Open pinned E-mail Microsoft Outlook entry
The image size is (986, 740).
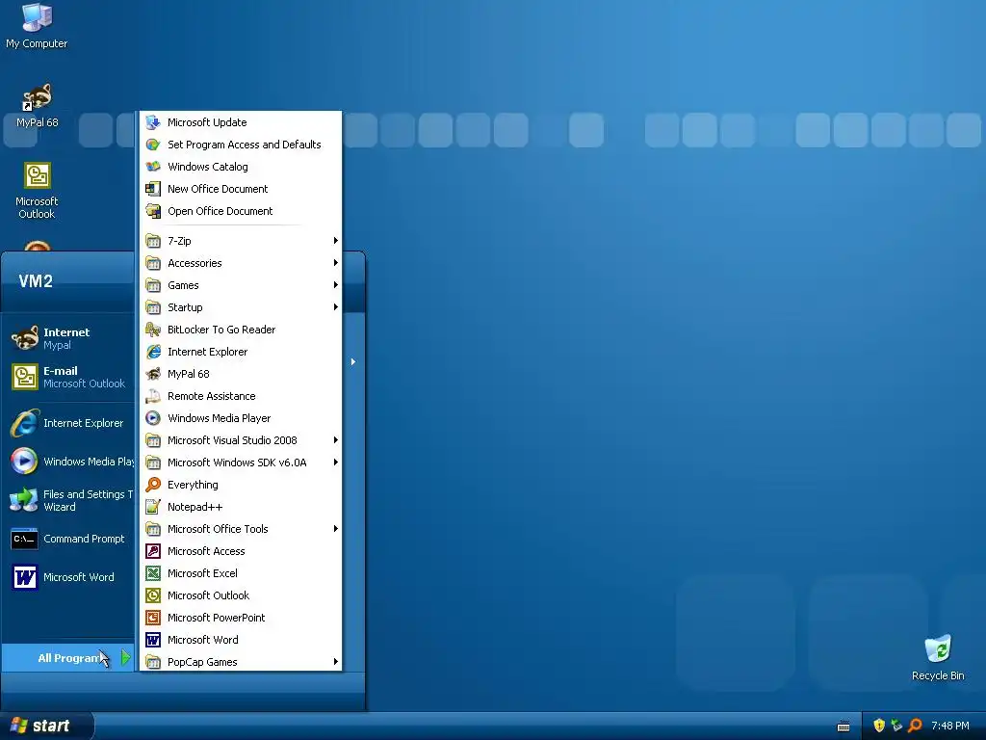click(69, 377)
